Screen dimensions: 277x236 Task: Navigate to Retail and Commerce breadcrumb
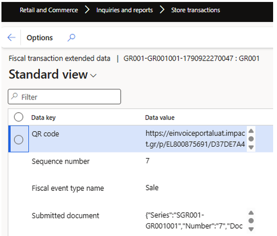[49, 10]
